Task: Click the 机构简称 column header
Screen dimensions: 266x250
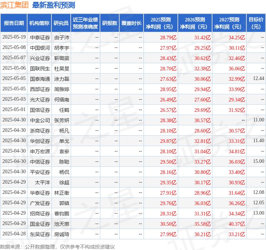Action: 39,23
